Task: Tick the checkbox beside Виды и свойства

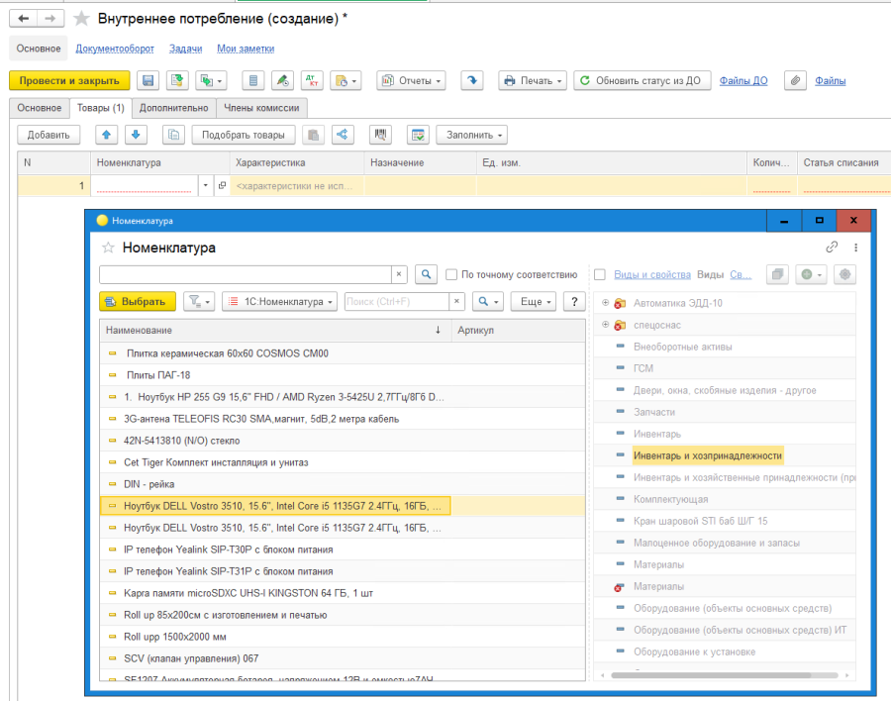Action: tap(600, 274)
